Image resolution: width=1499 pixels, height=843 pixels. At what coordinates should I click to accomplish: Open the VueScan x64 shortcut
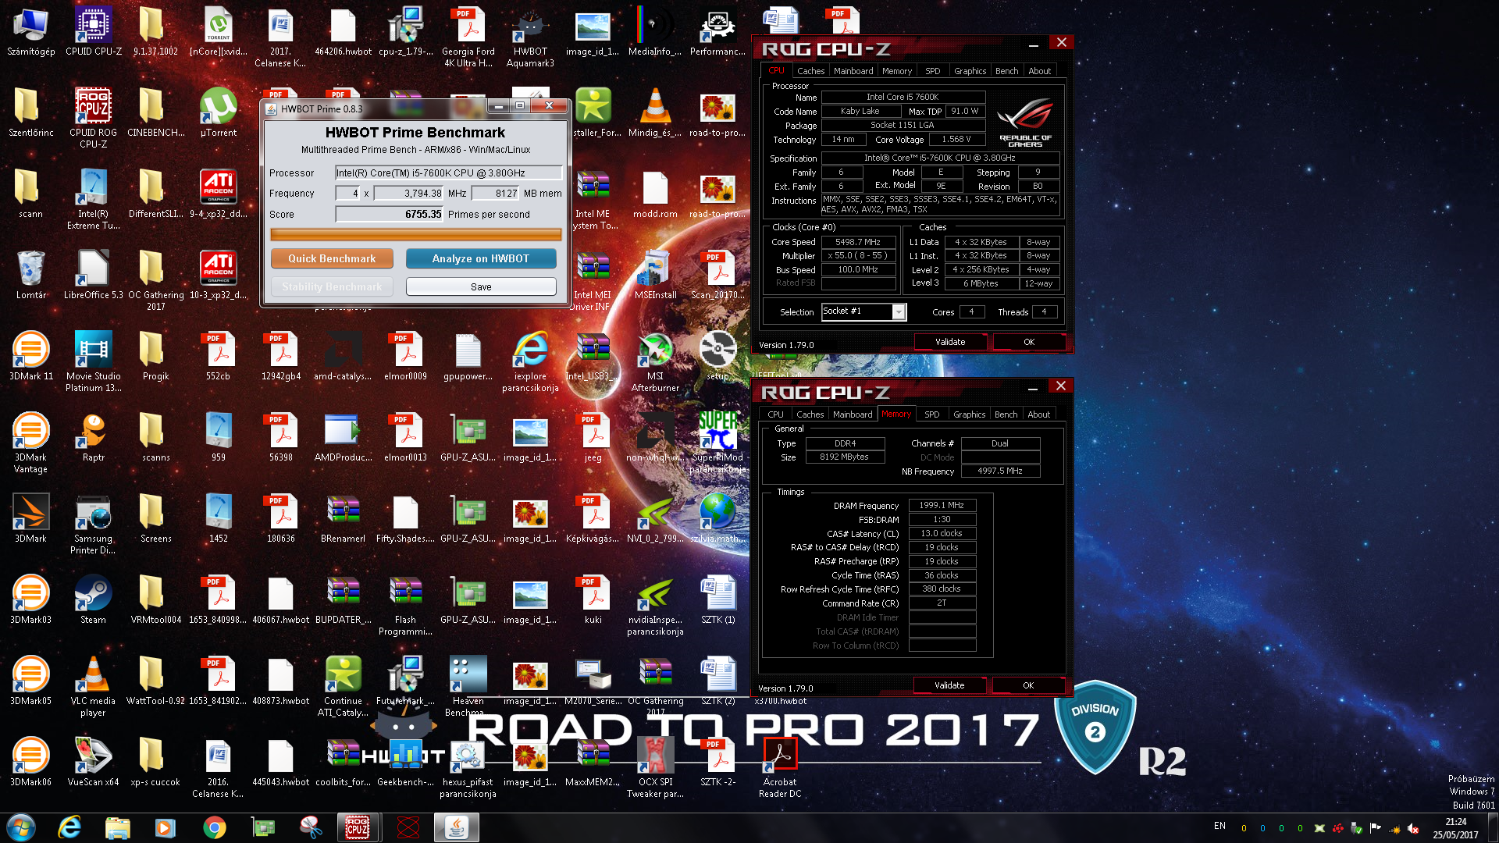[93, 762]
